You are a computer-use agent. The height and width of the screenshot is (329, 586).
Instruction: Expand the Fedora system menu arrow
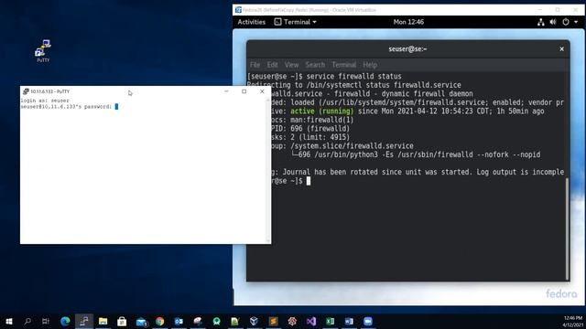pyautogui.click(x=576, y=22)
